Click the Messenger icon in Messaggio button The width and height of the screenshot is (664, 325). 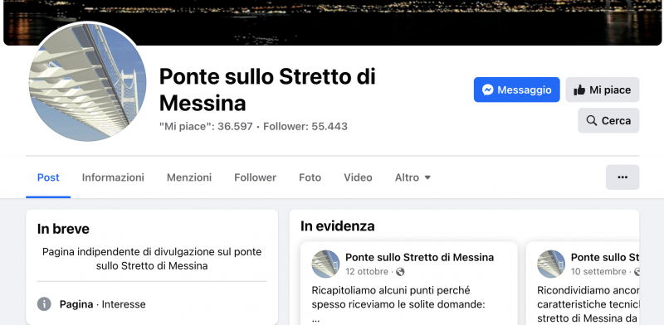click(488, 90)
